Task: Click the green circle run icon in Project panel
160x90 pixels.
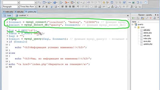Action: (x=133, y=18)
